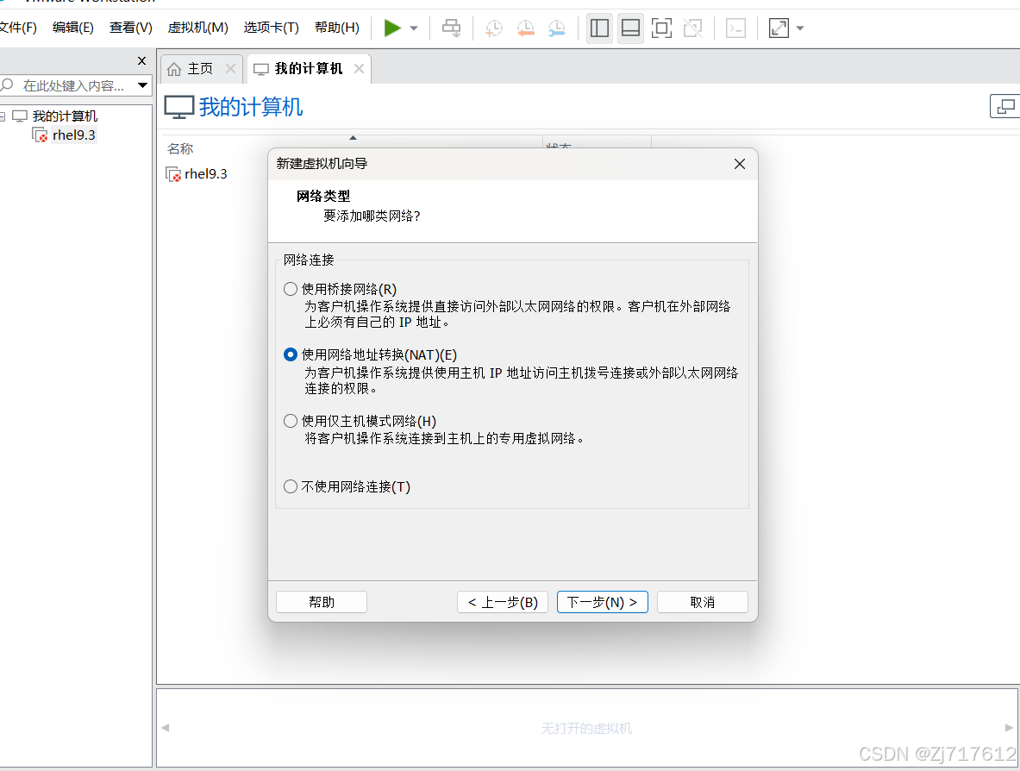The image size is (1020, 771).
Task: Collapse the 我的计算机 tree node
Action: click(3, 116)
